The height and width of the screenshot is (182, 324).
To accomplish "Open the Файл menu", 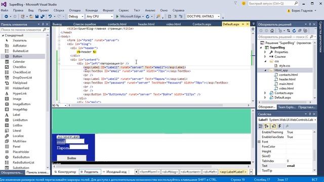I will [x=5, y=10].
